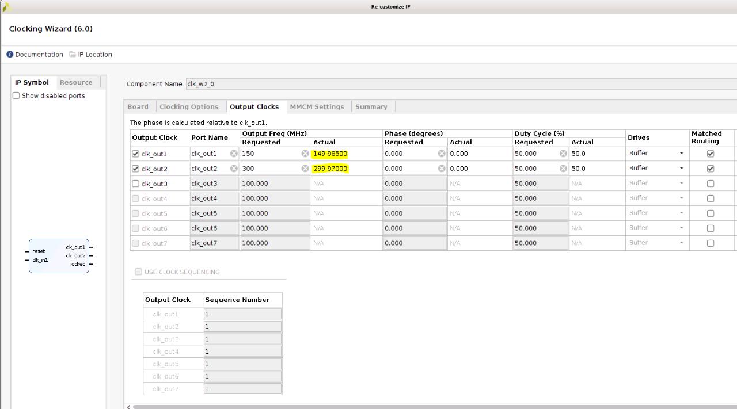The image size is (737, 409).
Task: Switch to the Clocking Options tab
Action: point(189,106)
